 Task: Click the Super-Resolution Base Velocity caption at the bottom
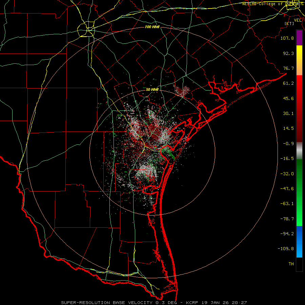[x=154, y=303]
